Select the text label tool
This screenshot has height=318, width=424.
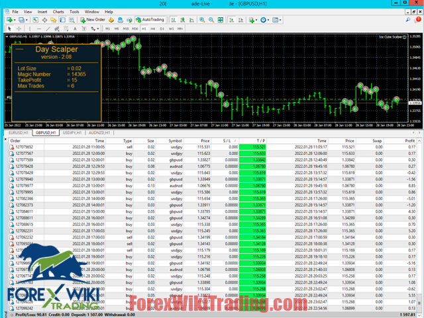tap(84, 28)
